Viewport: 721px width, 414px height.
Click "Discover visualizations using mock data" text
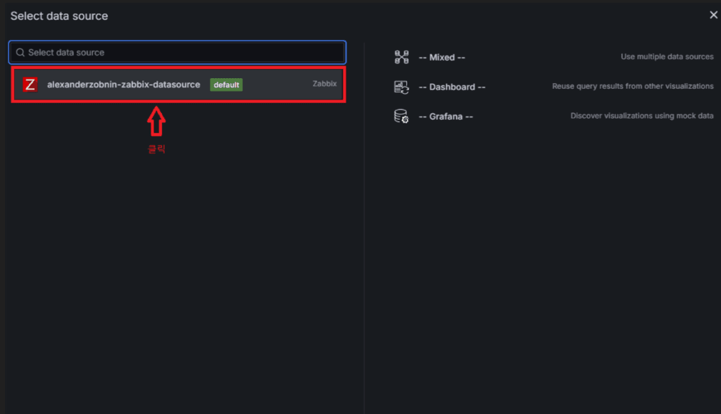[x=641, y=116]
